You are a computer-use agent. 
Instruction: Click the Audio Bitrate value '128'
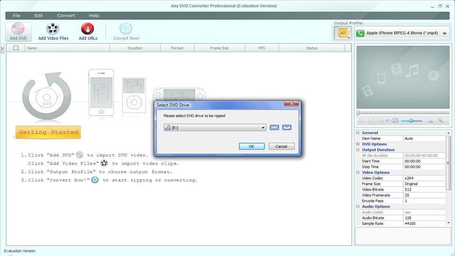424,218
